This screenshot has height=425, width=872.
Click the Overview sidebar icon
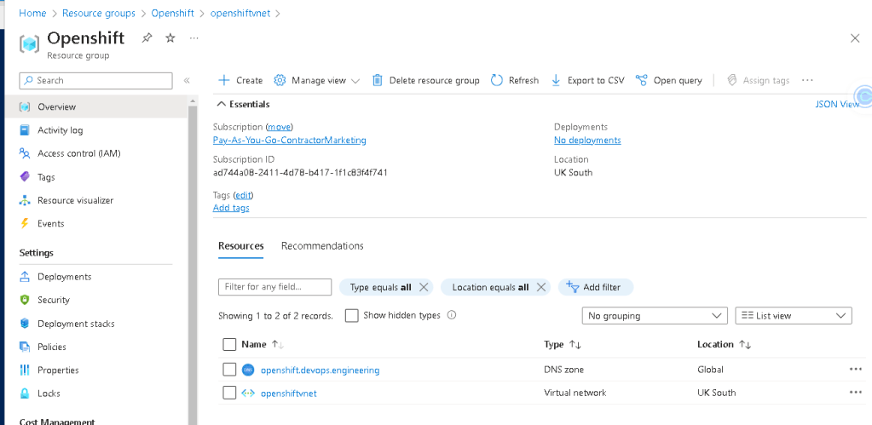coord(25,106)
